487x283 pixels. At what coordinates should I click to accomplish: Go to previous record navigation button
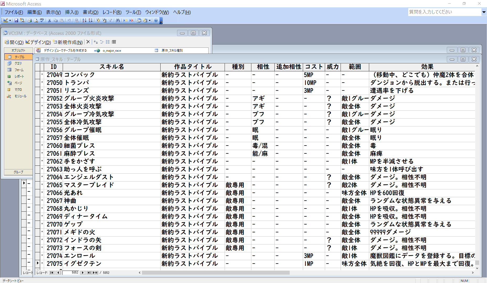tap(58, 273)
